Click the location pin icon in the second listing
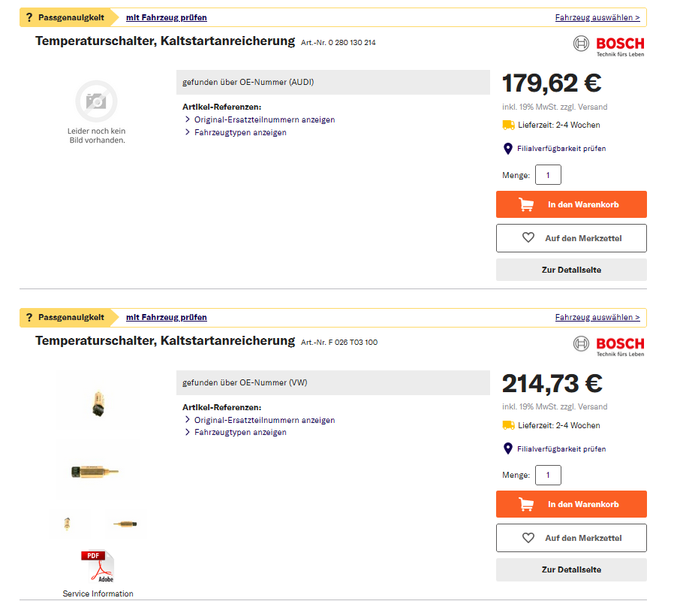The width and height of the screenshot is (674, 601). (x=507, y=448)
